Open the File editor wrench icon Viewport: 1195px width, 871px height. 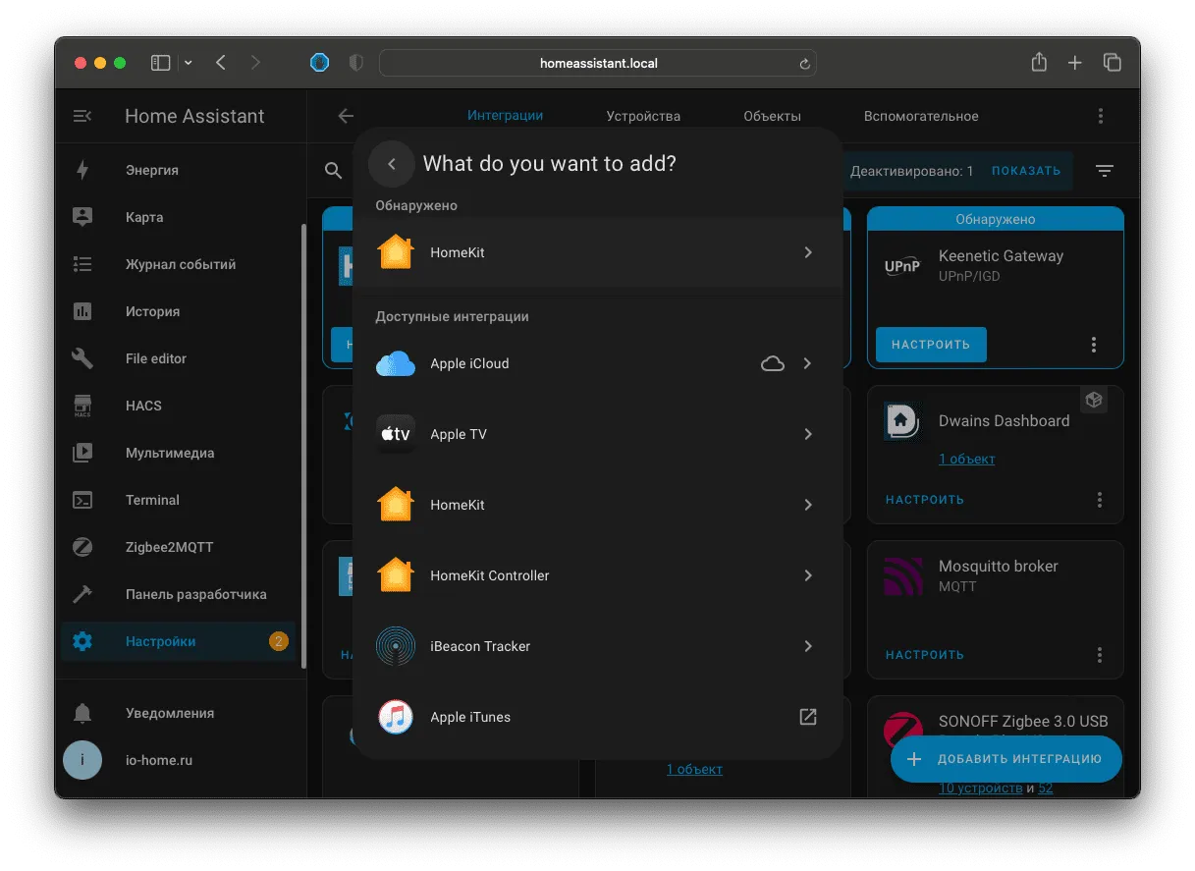82,358
